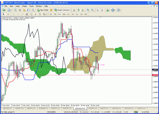Switch timeframe to M30
This screenshot has height=114, width=159.
[64, 14]
